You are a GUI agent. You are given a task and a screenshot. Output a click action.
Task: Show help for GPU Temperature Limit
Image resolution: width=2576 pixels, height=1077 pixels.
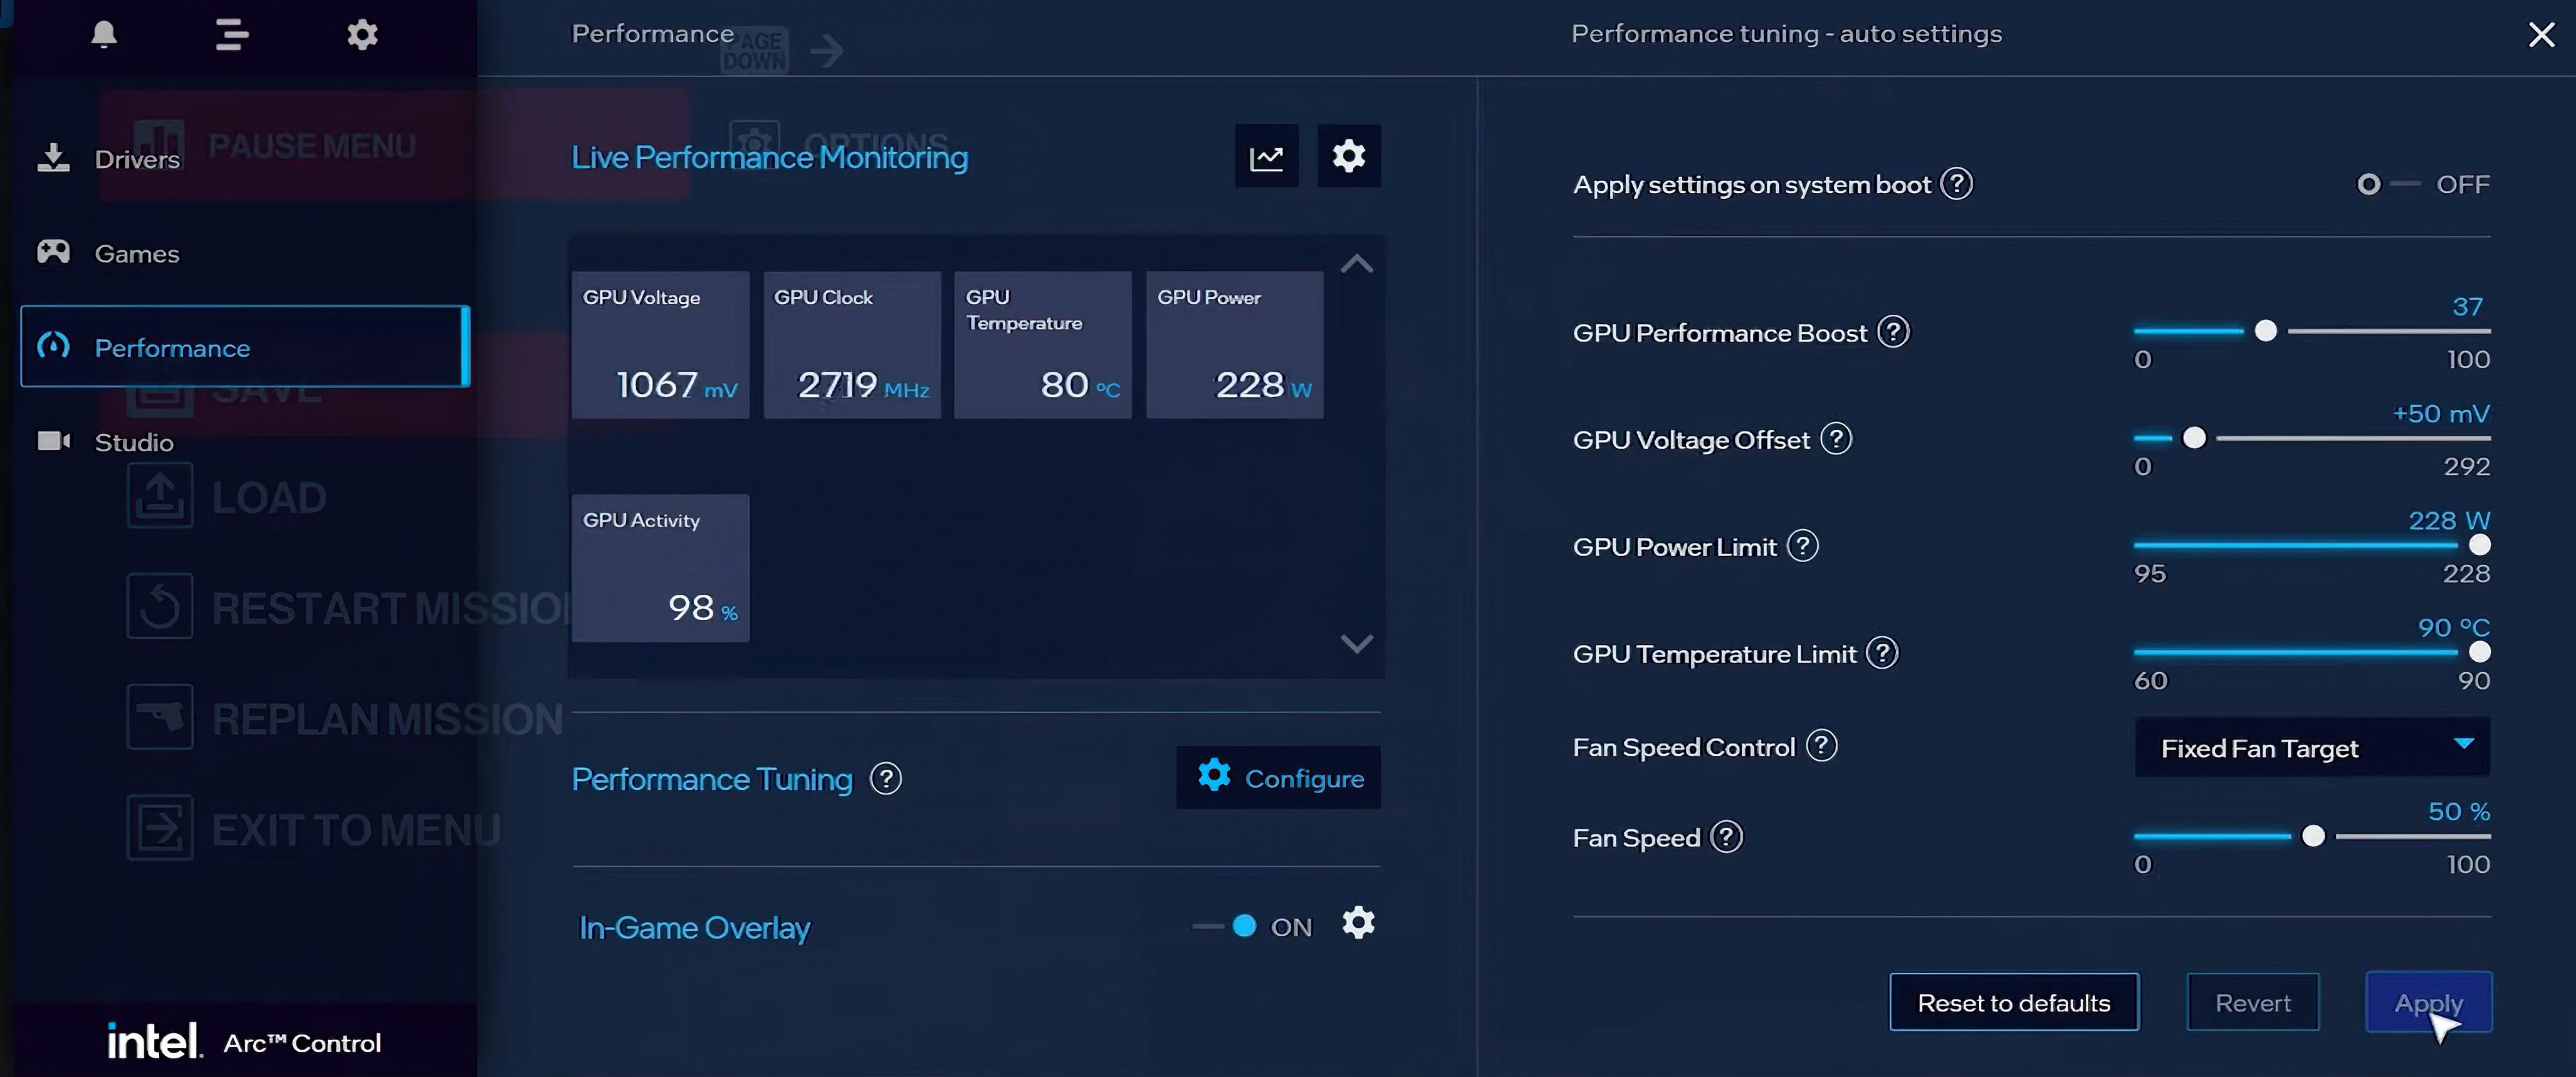(1881, 654)
